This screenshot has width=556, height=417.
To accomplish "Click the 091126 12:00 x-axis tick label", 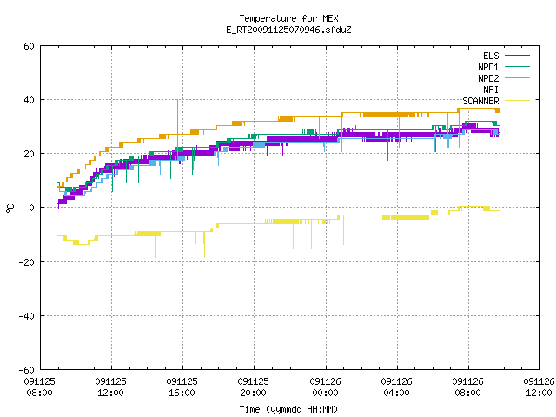I will [539, 387].
